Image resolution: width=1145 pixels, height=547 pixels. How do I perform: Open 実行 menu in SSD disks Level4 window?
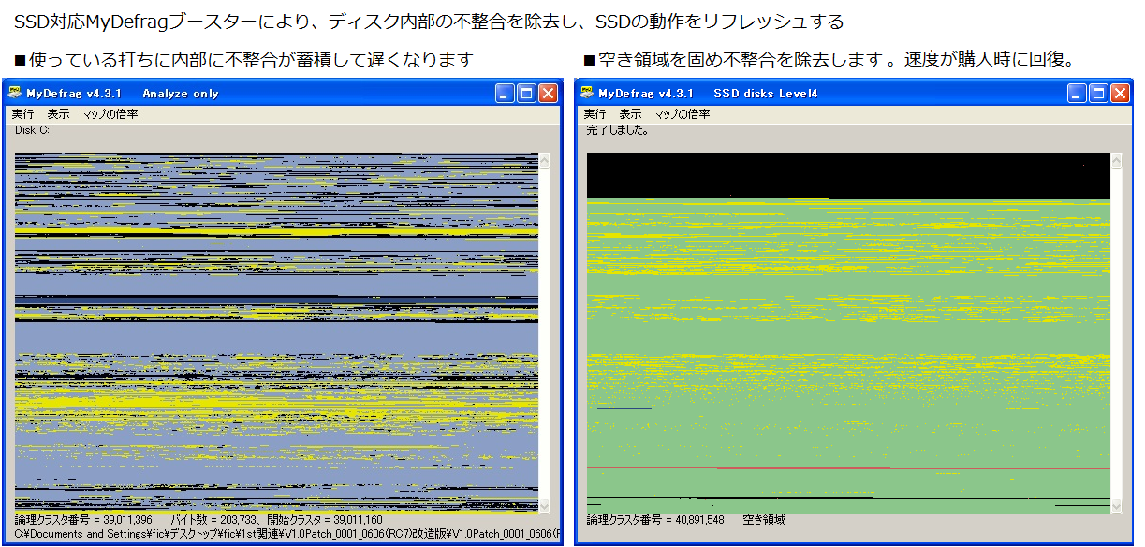click(595, 114)
